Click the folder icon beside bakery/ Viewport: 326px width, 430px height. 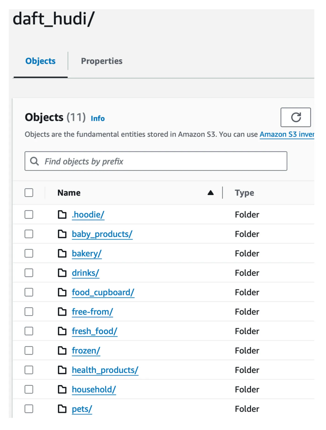(62, 253)
